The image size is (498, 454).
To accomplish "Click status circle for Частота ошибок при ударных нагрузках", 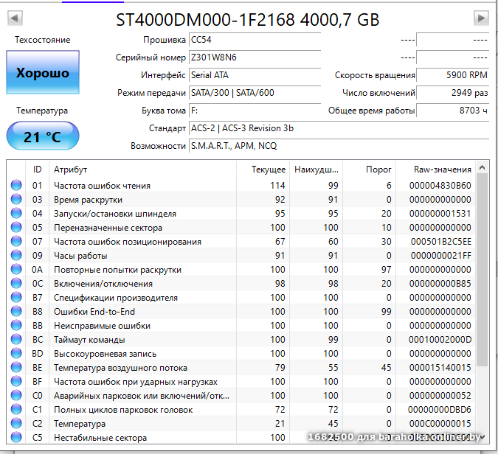I will 16,381.
